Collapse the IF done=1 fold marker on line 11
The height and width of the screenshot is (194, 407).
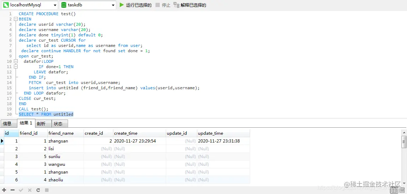pos(16,67)
